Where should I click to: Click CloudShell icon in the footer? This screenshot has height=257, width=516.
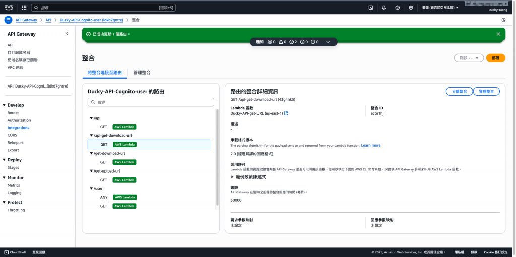pyautogui.click(x=7, y=252)
